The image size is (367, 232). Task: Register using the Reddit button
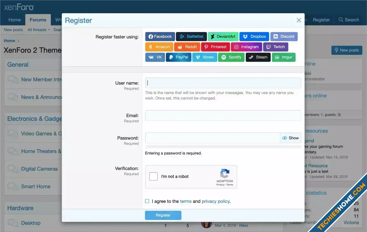pyautogui.click(x=187, y=47)
